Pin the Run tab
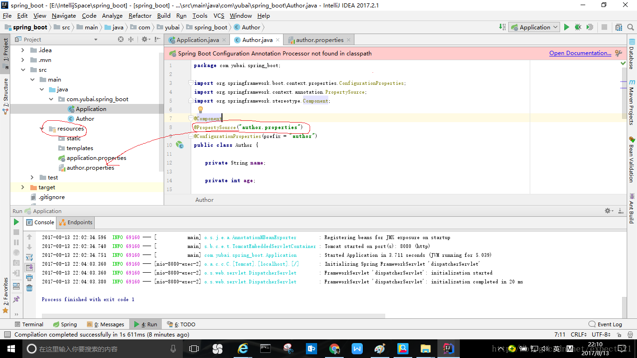 (x=16, y=299)
